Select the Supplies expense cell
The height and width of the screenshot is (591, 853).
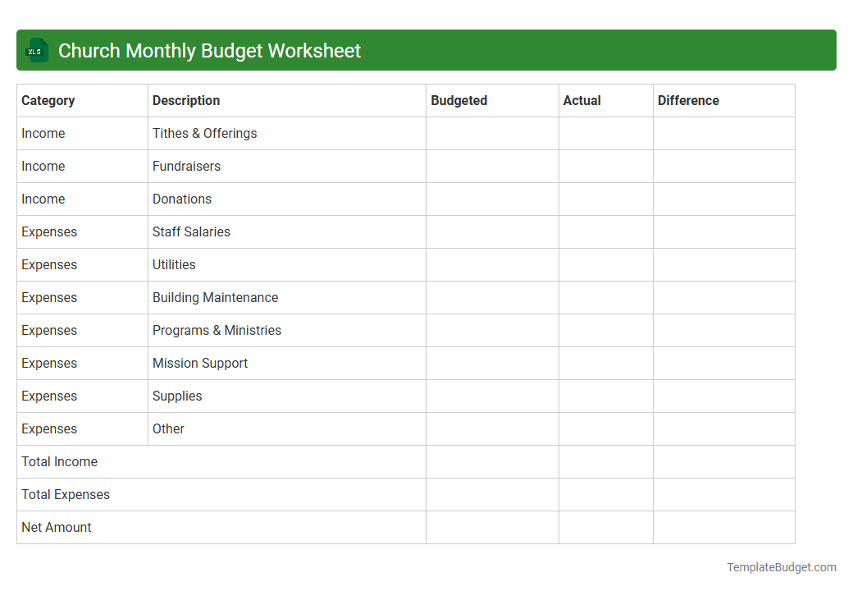pyautogui.click(x=177, y=396)
